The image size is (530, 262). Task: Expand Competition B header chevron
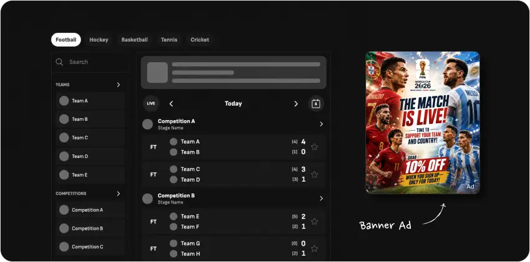(321, 199)
